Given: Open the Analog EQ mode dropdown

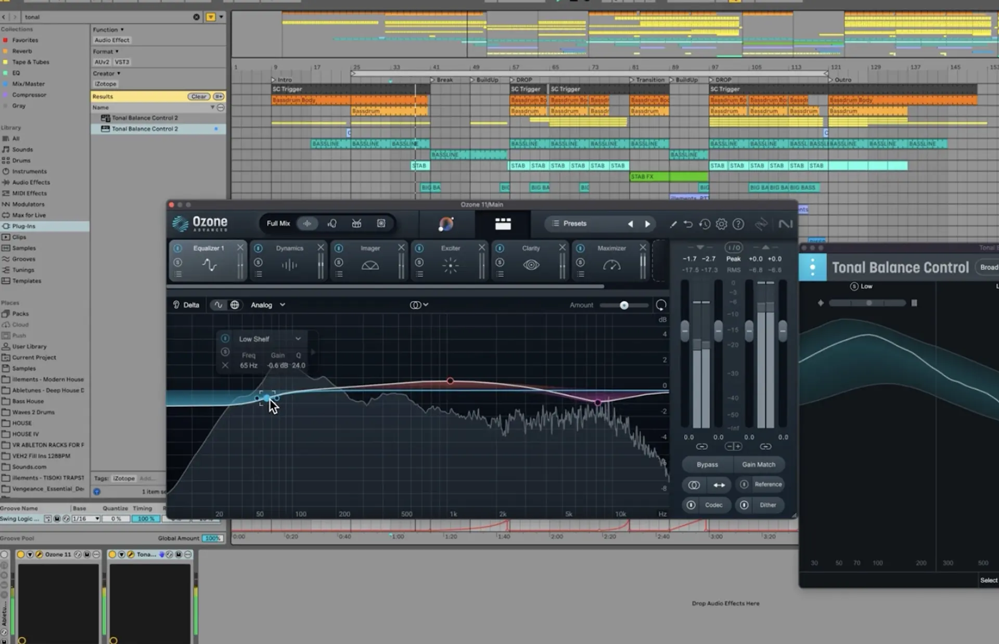Looking at the screenshot, I should pyautogui.click(x=268, y=305).
